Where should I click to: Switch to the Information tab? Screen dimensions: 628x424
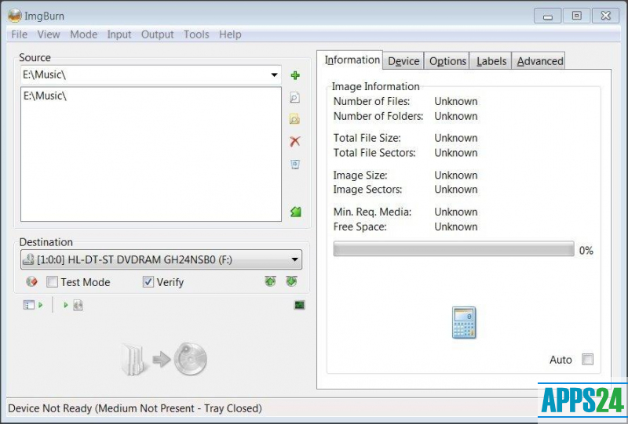click(x=350, y=60)
